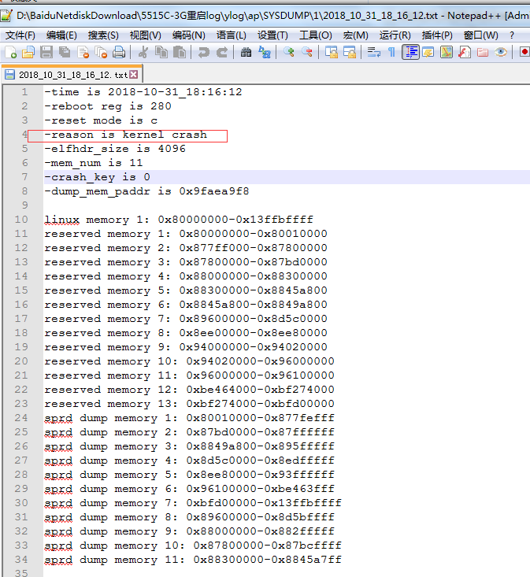Toggle the file monitoring eye icon
The width and height of the screenshot is (530, 577).
pos(501,52)
